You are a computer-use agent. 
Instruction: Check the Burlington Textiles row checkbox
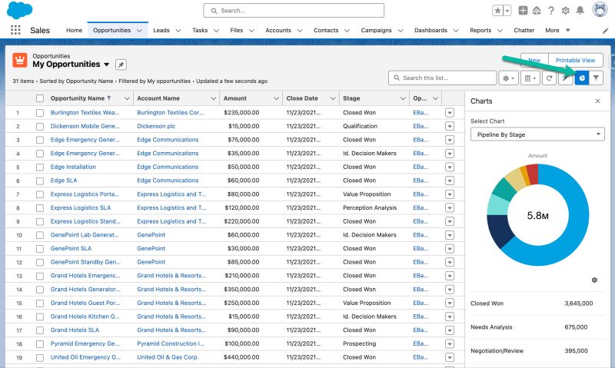click(x=40, y=113)
